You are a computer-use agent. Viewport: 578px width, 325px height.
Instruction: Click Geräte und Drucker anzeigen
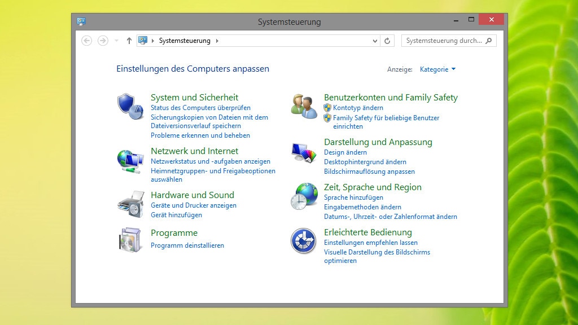click(194, 205)
